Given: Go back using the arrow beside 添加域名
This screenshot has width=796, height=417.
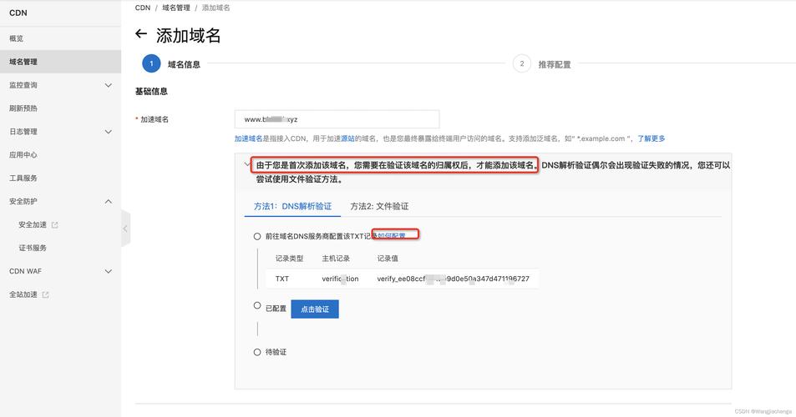Looking at the screenshot, I should (141, 34).
